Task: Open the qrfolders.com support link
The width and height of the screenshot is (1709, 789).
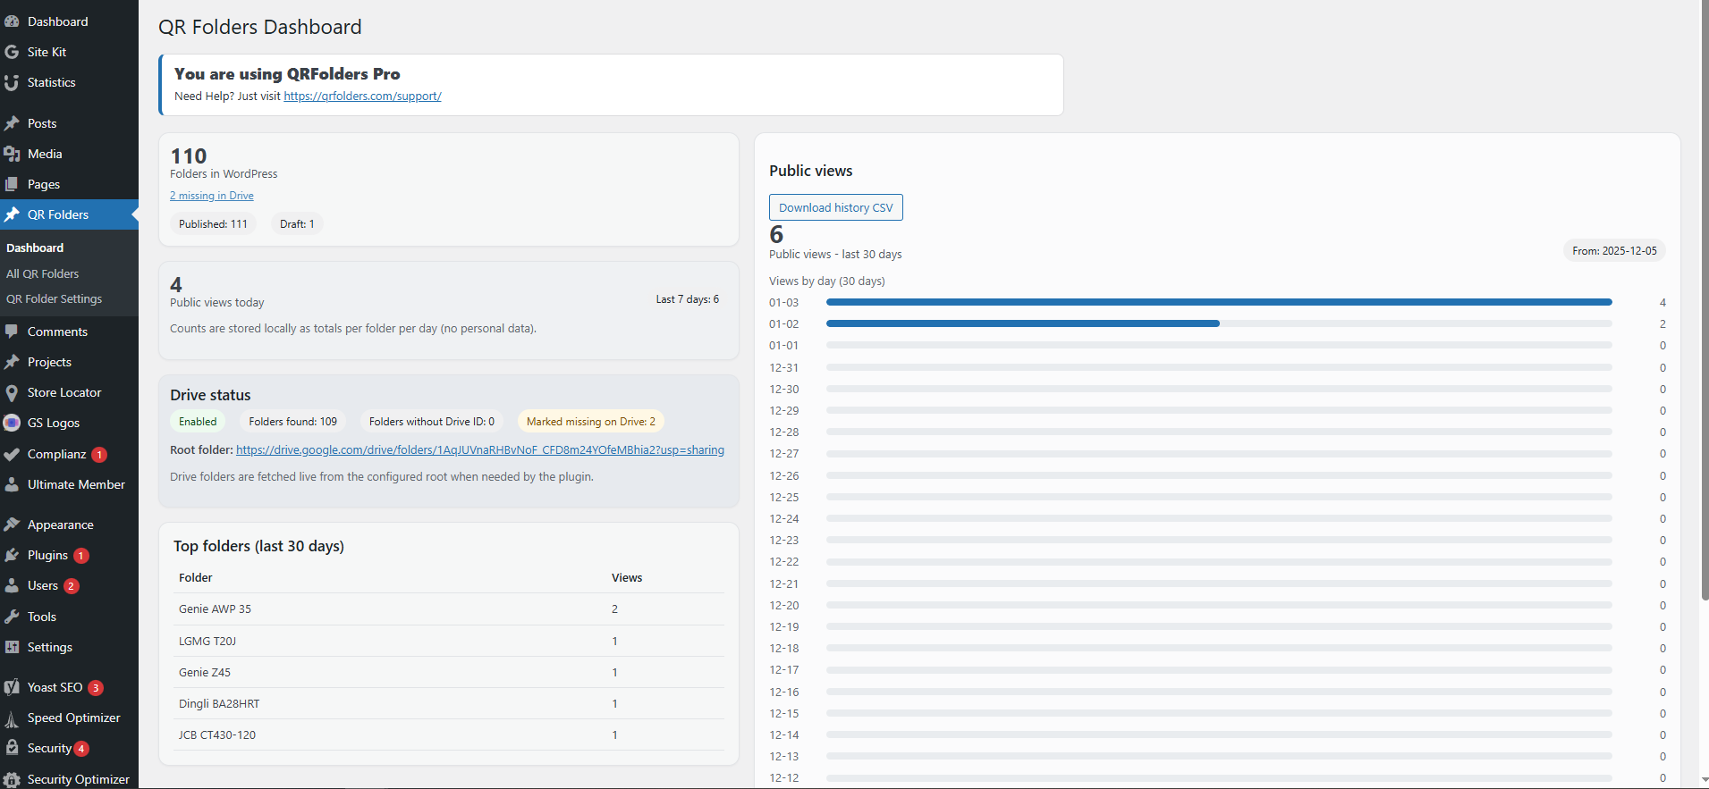Action: [362, 97]
